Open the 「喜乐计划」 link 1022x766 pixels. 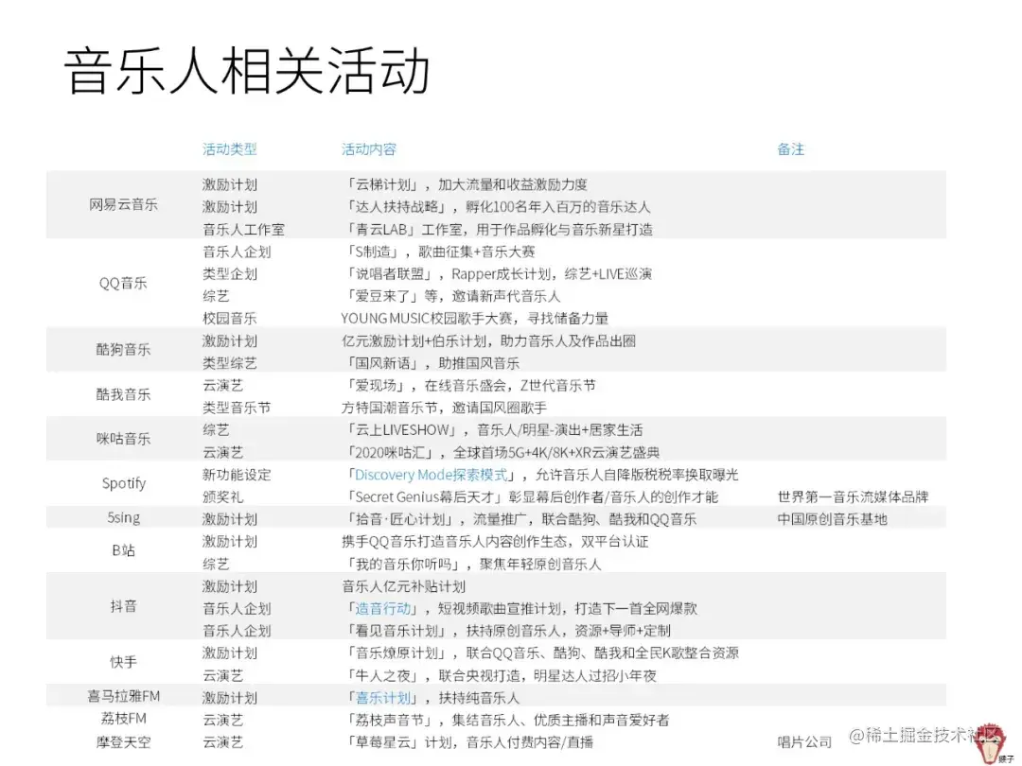[x=383, y=698]
